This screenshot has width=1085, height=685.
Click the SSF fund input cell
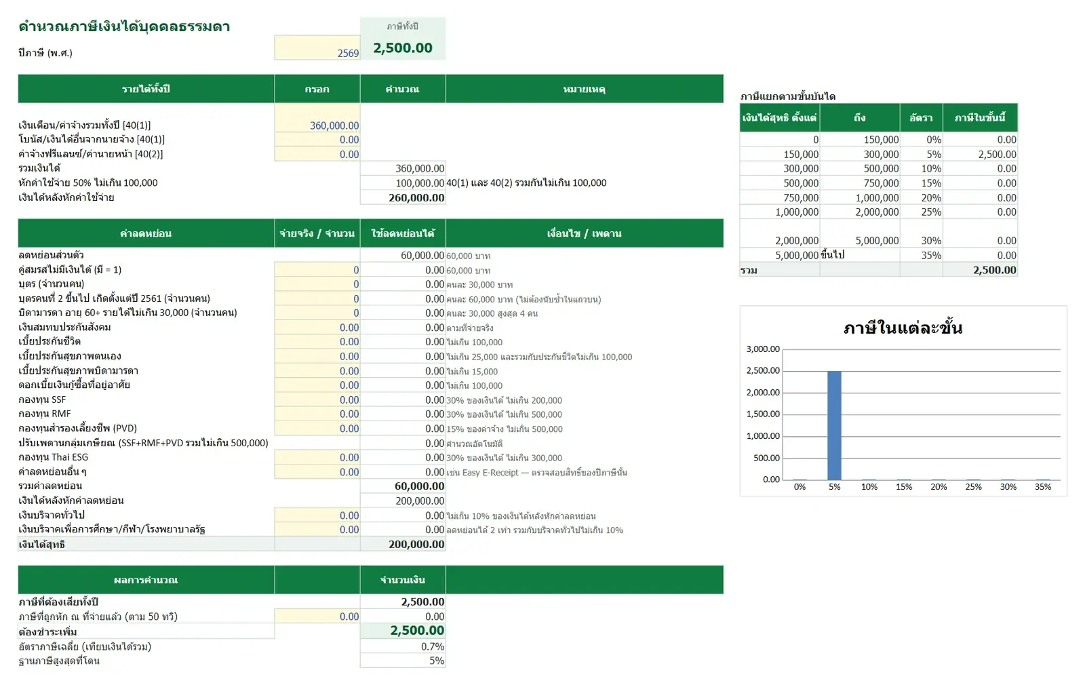(317, 400)
